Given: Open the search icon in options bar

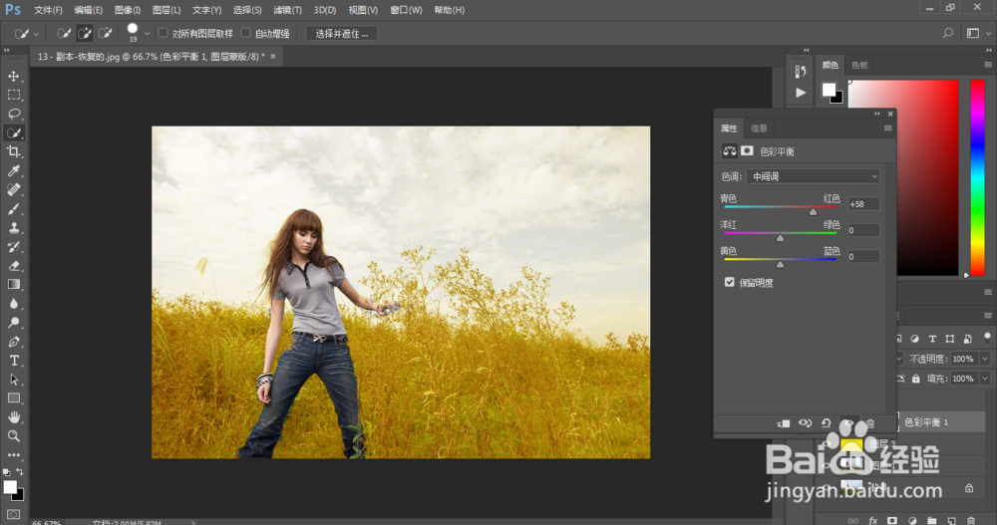Looking at the screenshot, I should pyautogui.click(x=948, y=33).
